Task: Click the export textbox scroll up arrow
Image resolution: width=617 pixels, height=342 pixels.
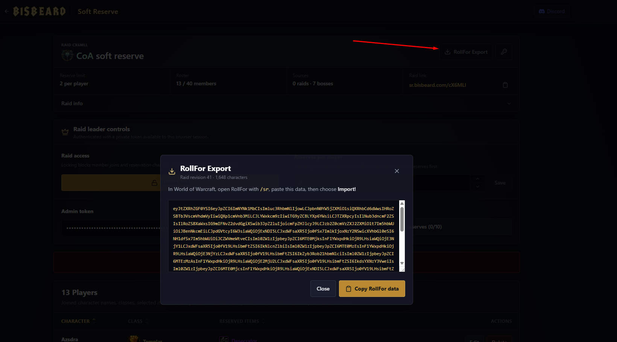Action: (x=402, y=203)
